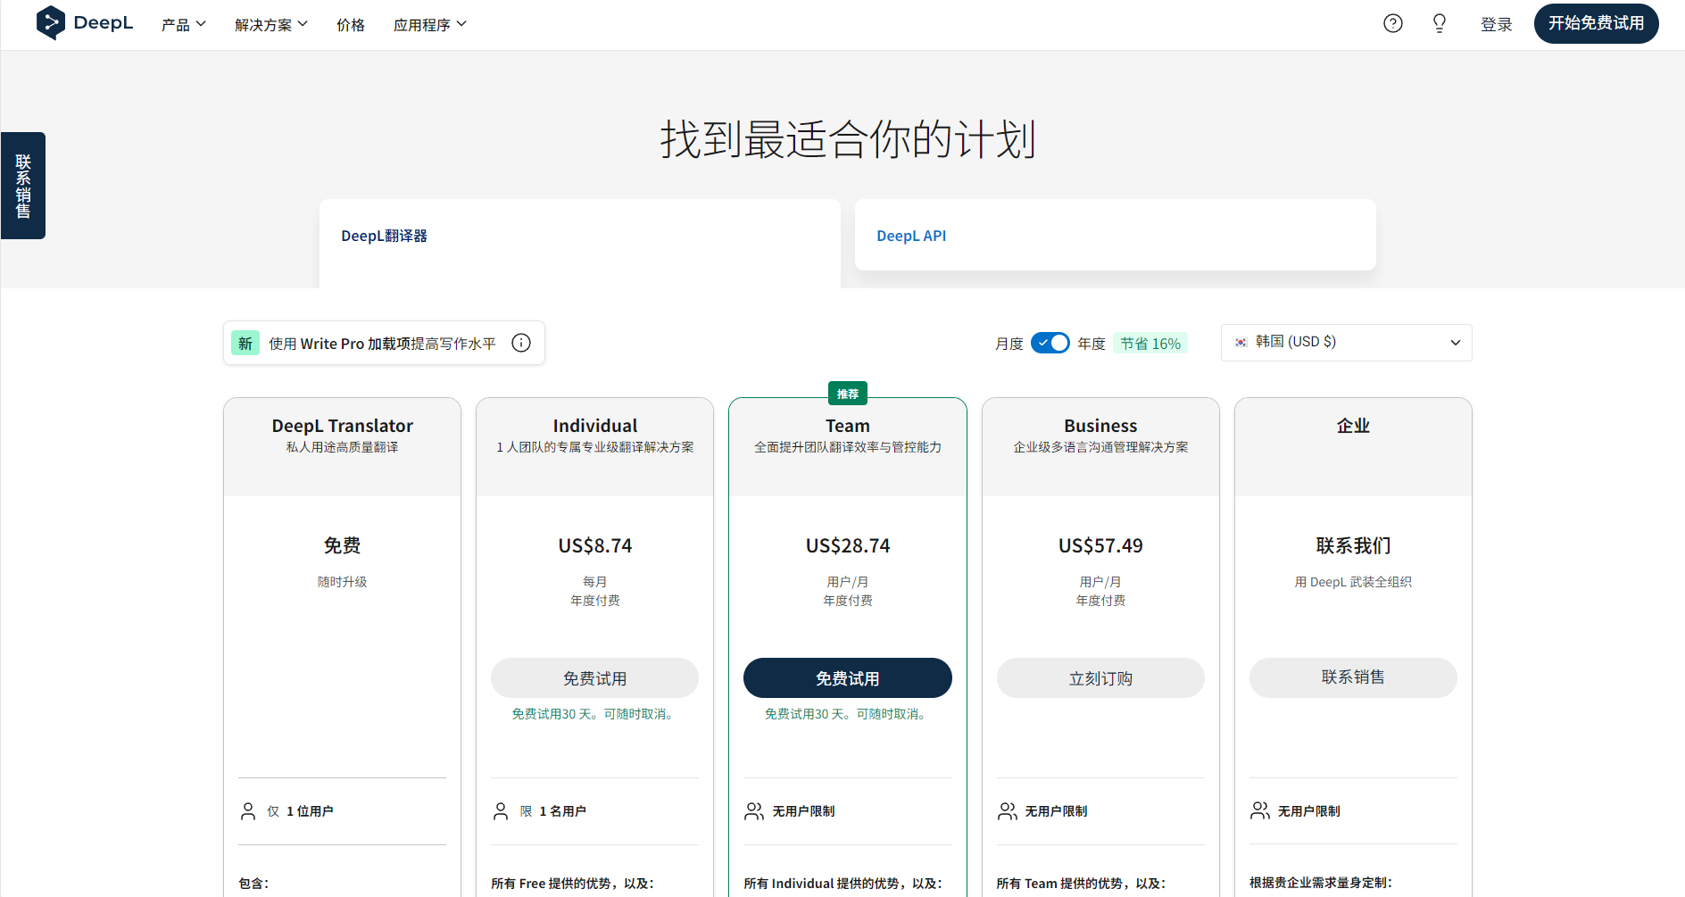The image size is (1685, 897).
Task: Click the info icon next to Write Pro
Action: pos(521,343)
